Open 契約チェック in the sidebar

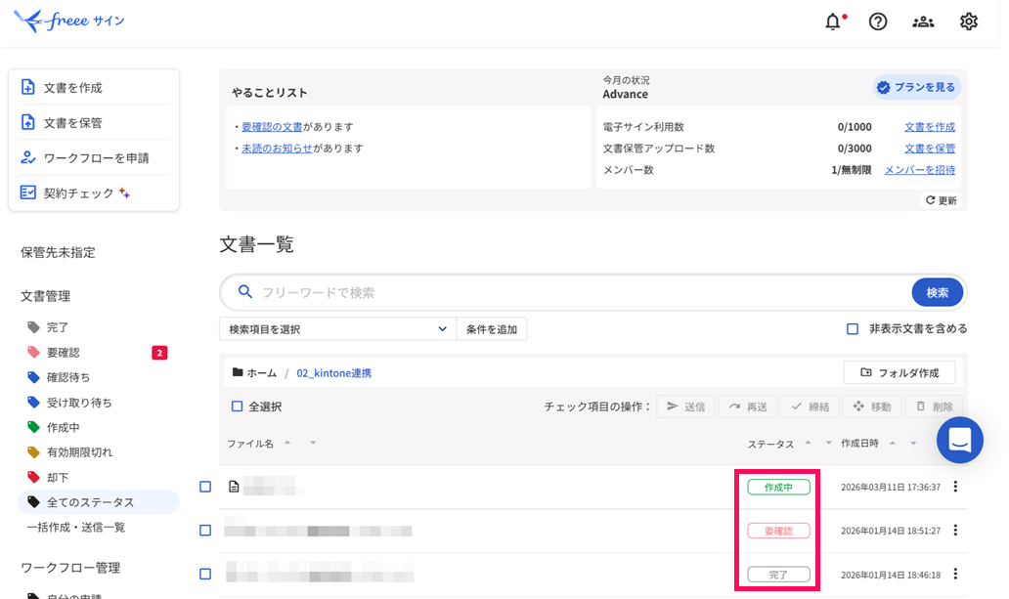click(94, 193)
